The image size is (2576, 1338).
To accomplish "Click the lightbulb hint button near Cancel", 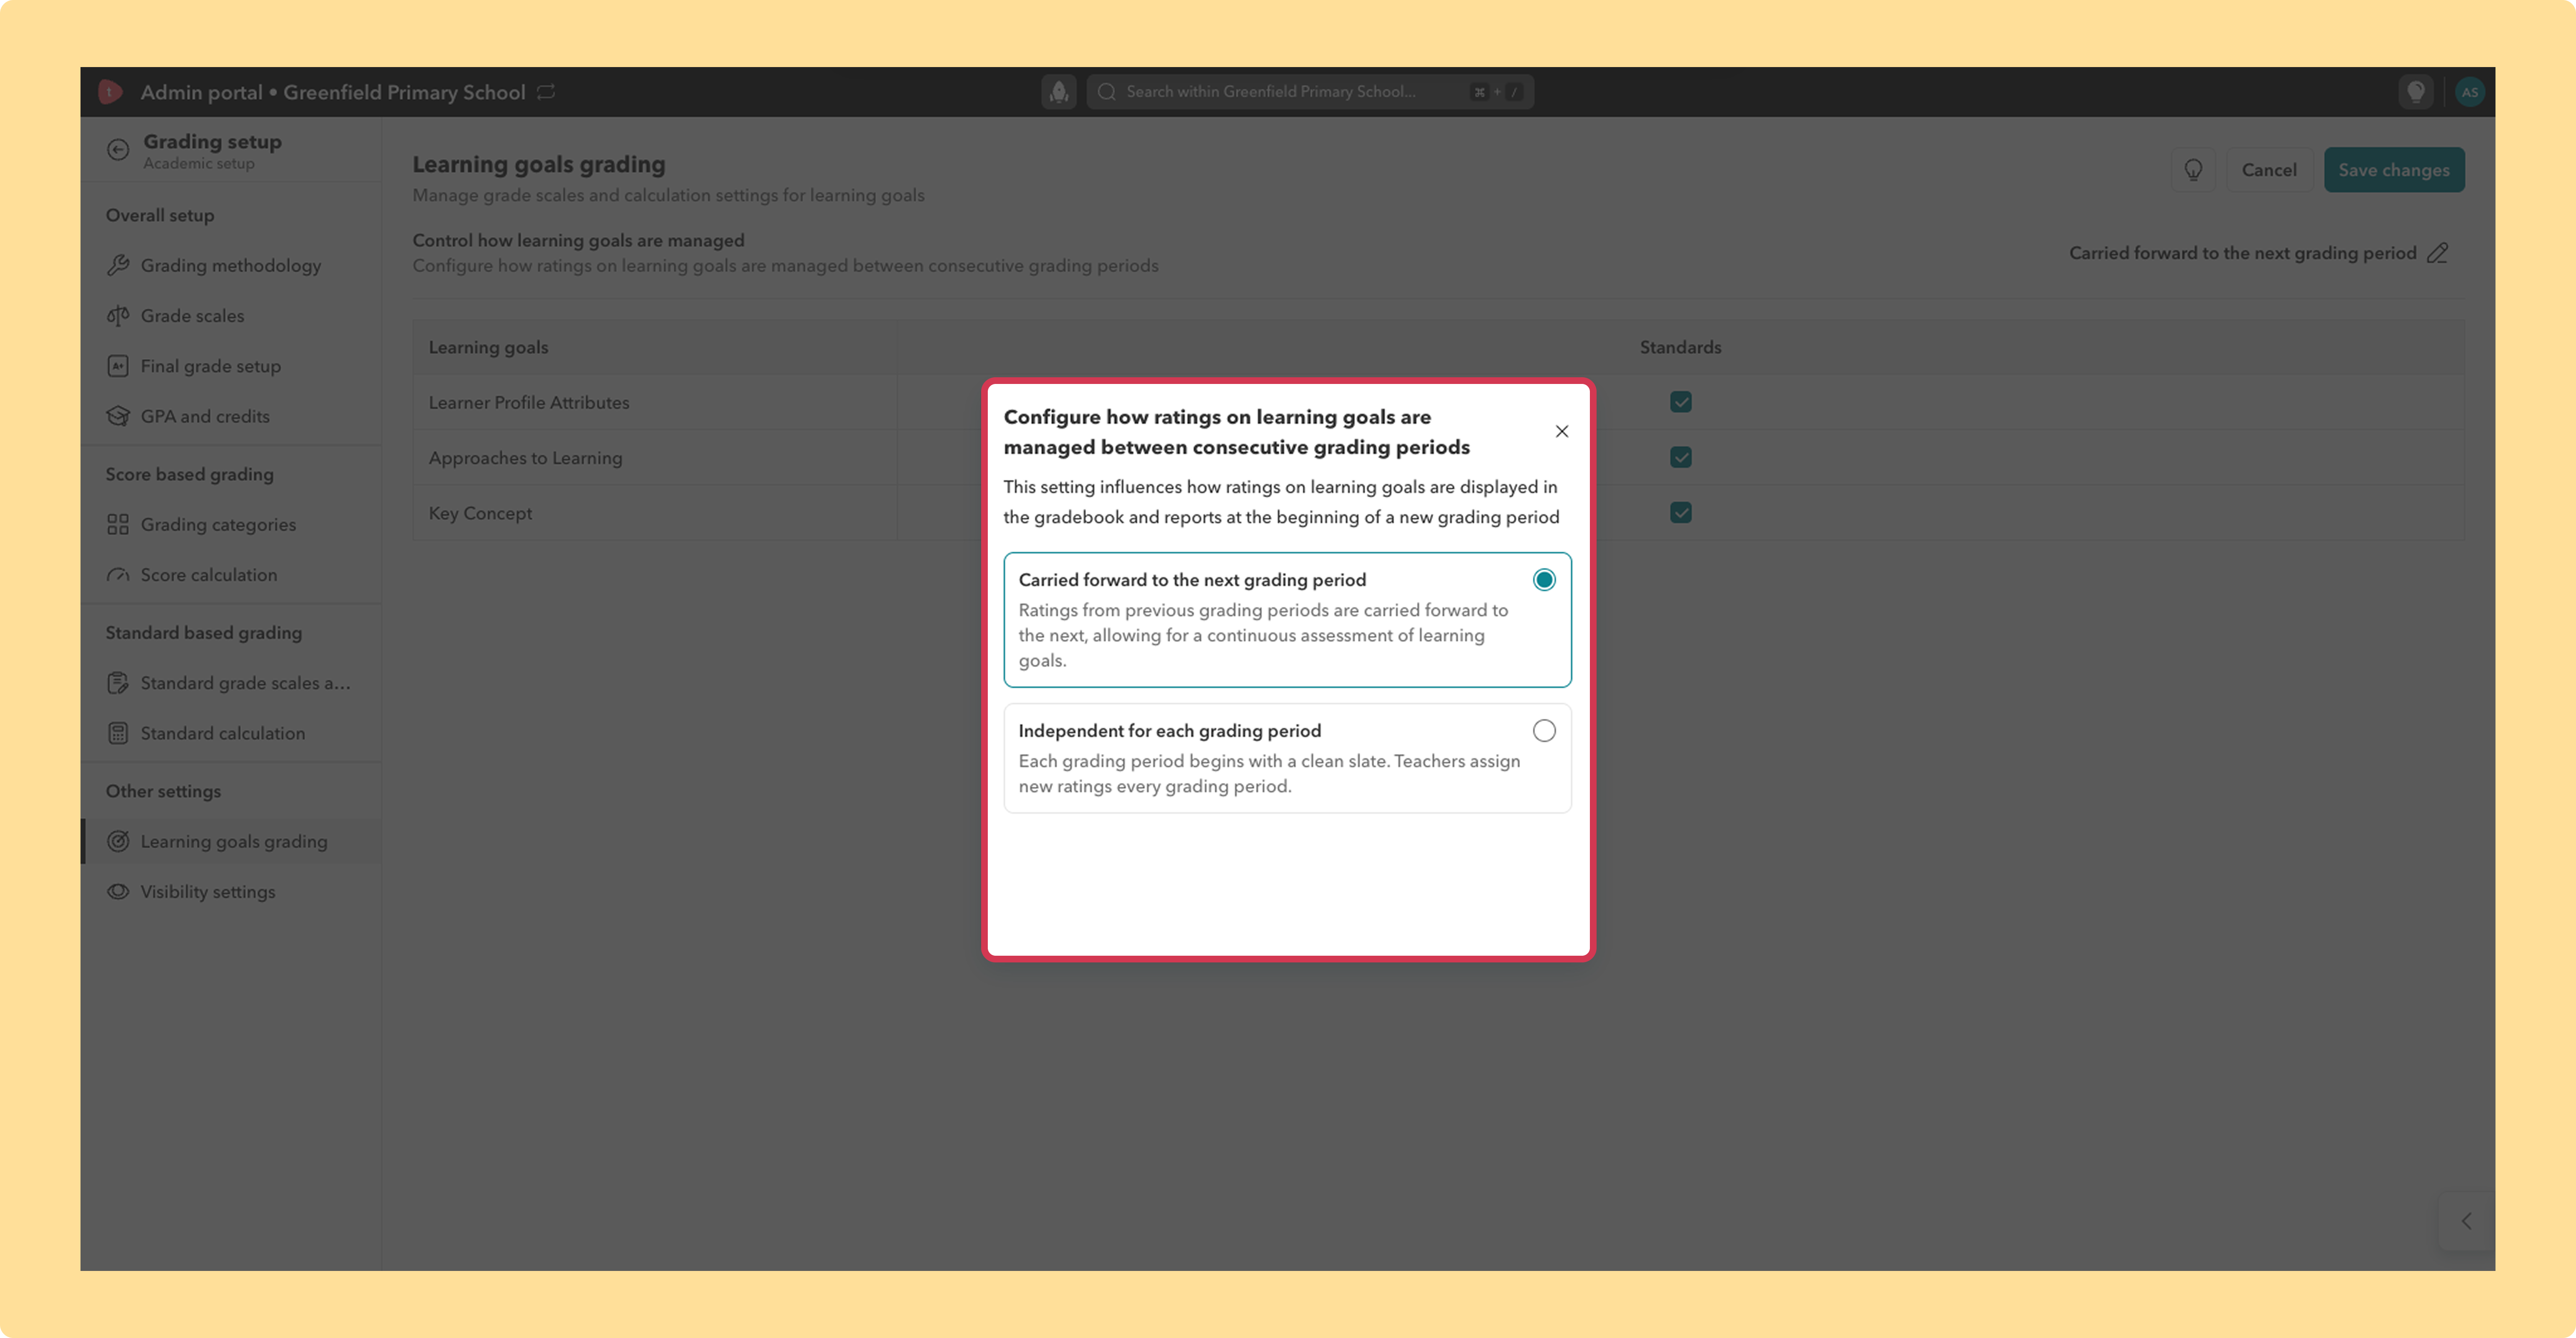I will pyautogui.click(x=2193, y=170).
